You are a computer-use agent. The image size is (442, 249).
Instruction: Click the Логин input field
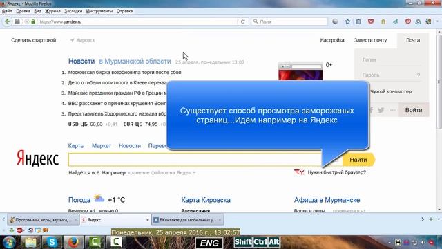392,60
